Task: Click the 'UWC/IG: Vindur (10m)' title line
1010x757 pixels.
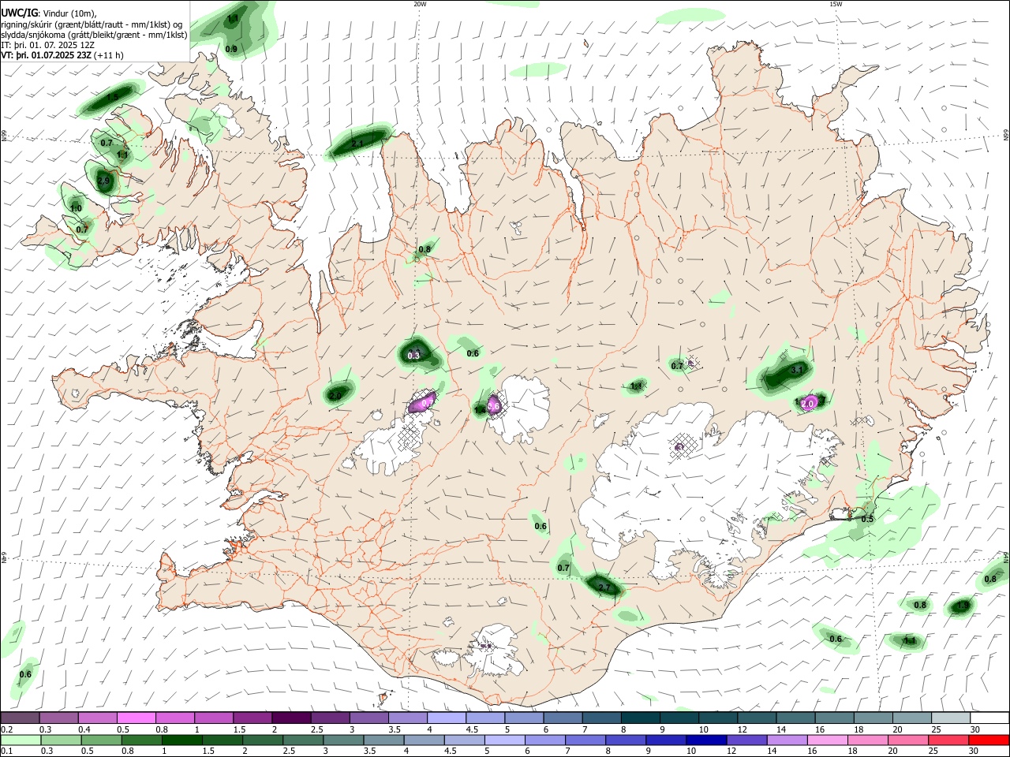Action: (x=49, y=13)
